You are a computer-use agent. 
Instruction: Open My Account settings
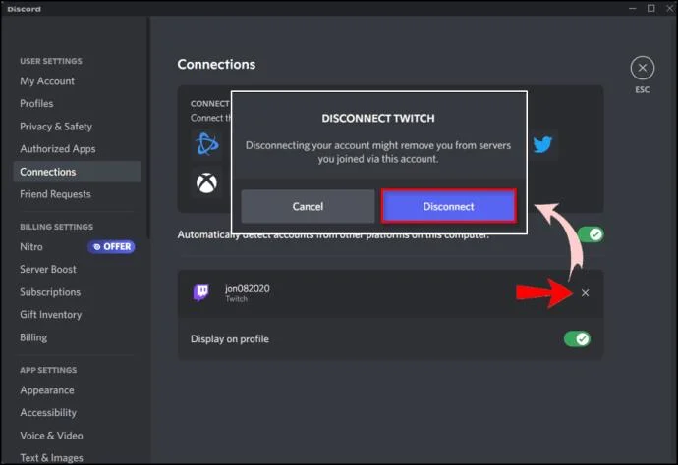coord(47,81)
